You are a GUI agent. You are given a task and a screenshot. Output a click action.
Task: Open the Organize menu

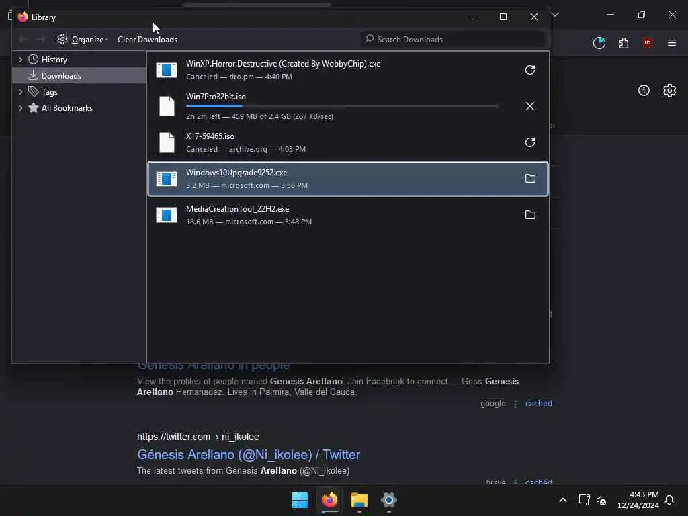click(x=83, y=40)
